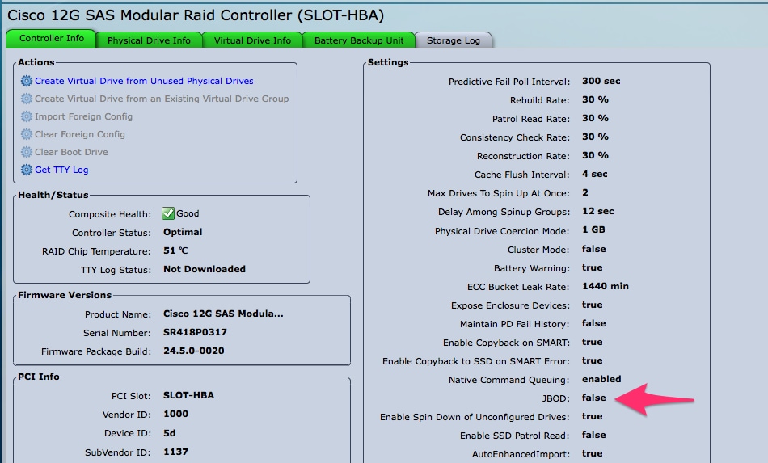Screen dimensions: 768x463
Task: Click the Composite Health label
Action: [110, 214]
